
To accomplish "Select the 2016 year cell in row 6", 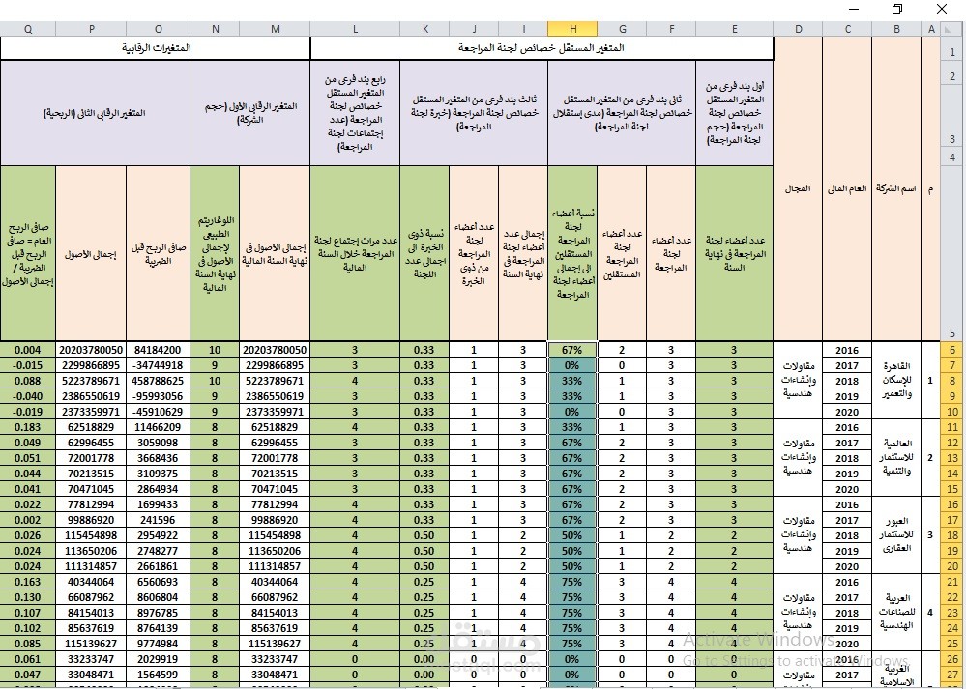I will (x=847, y=350).
